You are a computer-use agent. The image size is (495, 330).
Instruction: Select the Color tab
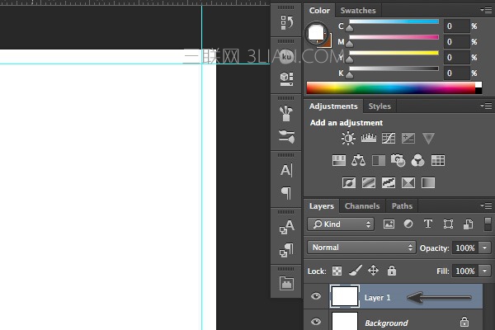coord(319,11)
